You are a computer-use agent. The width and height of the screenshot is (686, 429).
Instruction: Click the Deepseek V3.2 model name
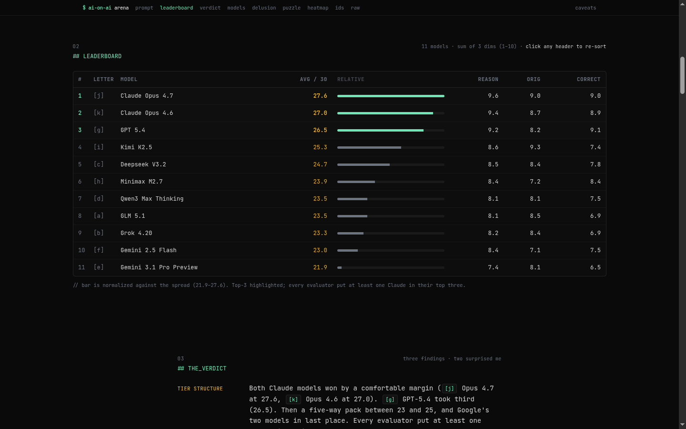coord(143,164)
